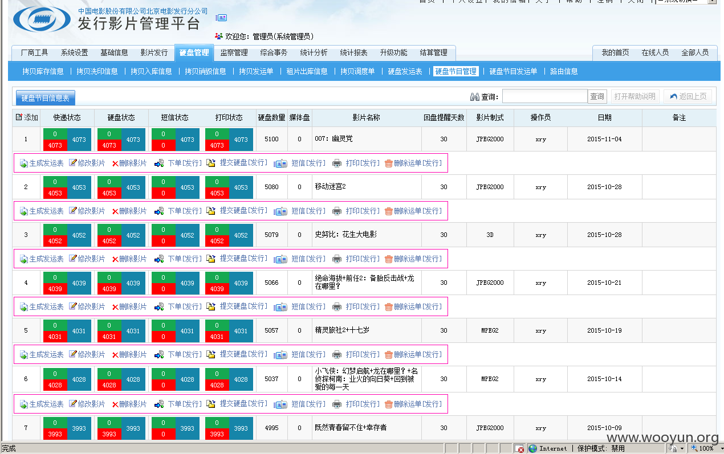Open 拷贝发运单 in the submenu
Viewport: 724px width, 454px height.
pyautogui.click(x=256, y=72)
